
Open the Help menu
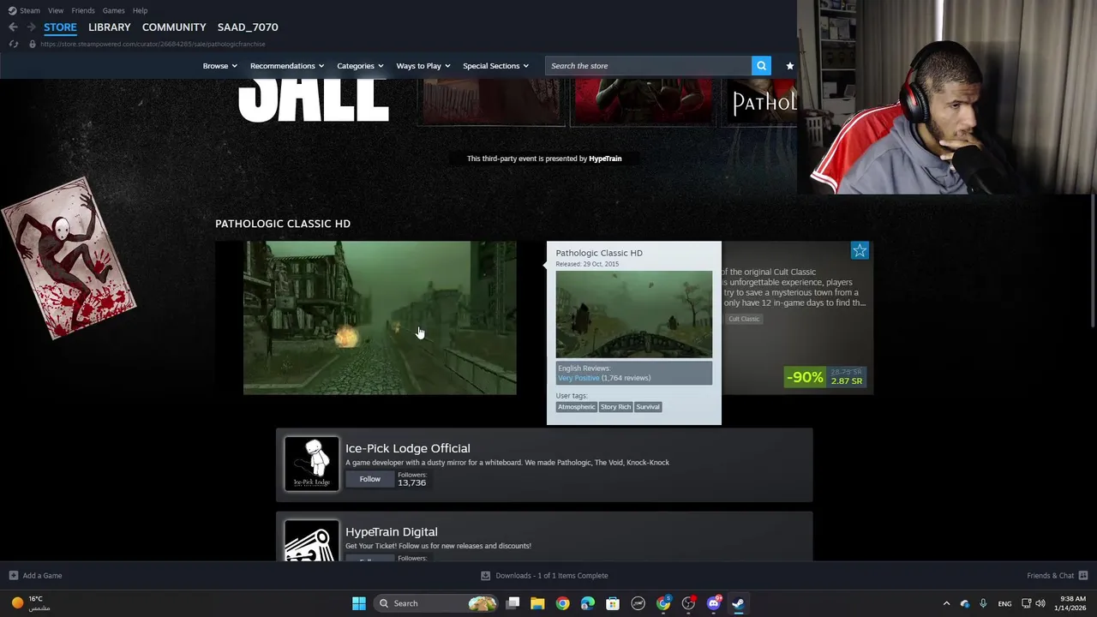[140, 10]
